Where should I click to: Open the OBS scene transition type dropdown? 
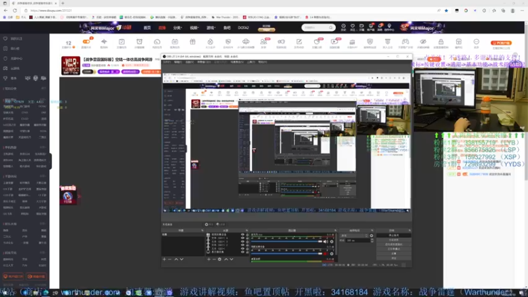[x=354, y=236]
